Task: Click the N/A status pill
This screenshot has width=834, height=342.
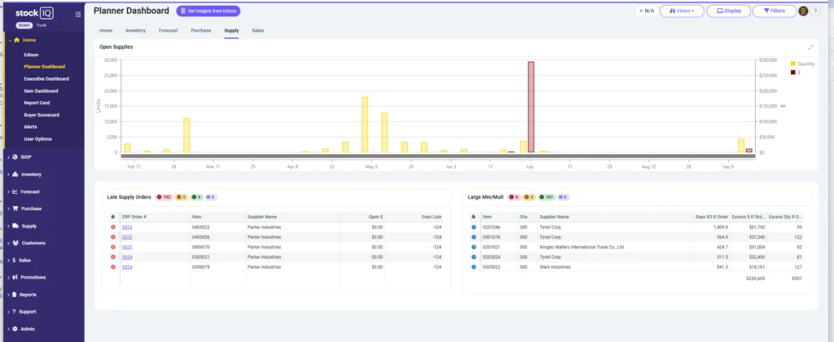Action: [647, 11]
